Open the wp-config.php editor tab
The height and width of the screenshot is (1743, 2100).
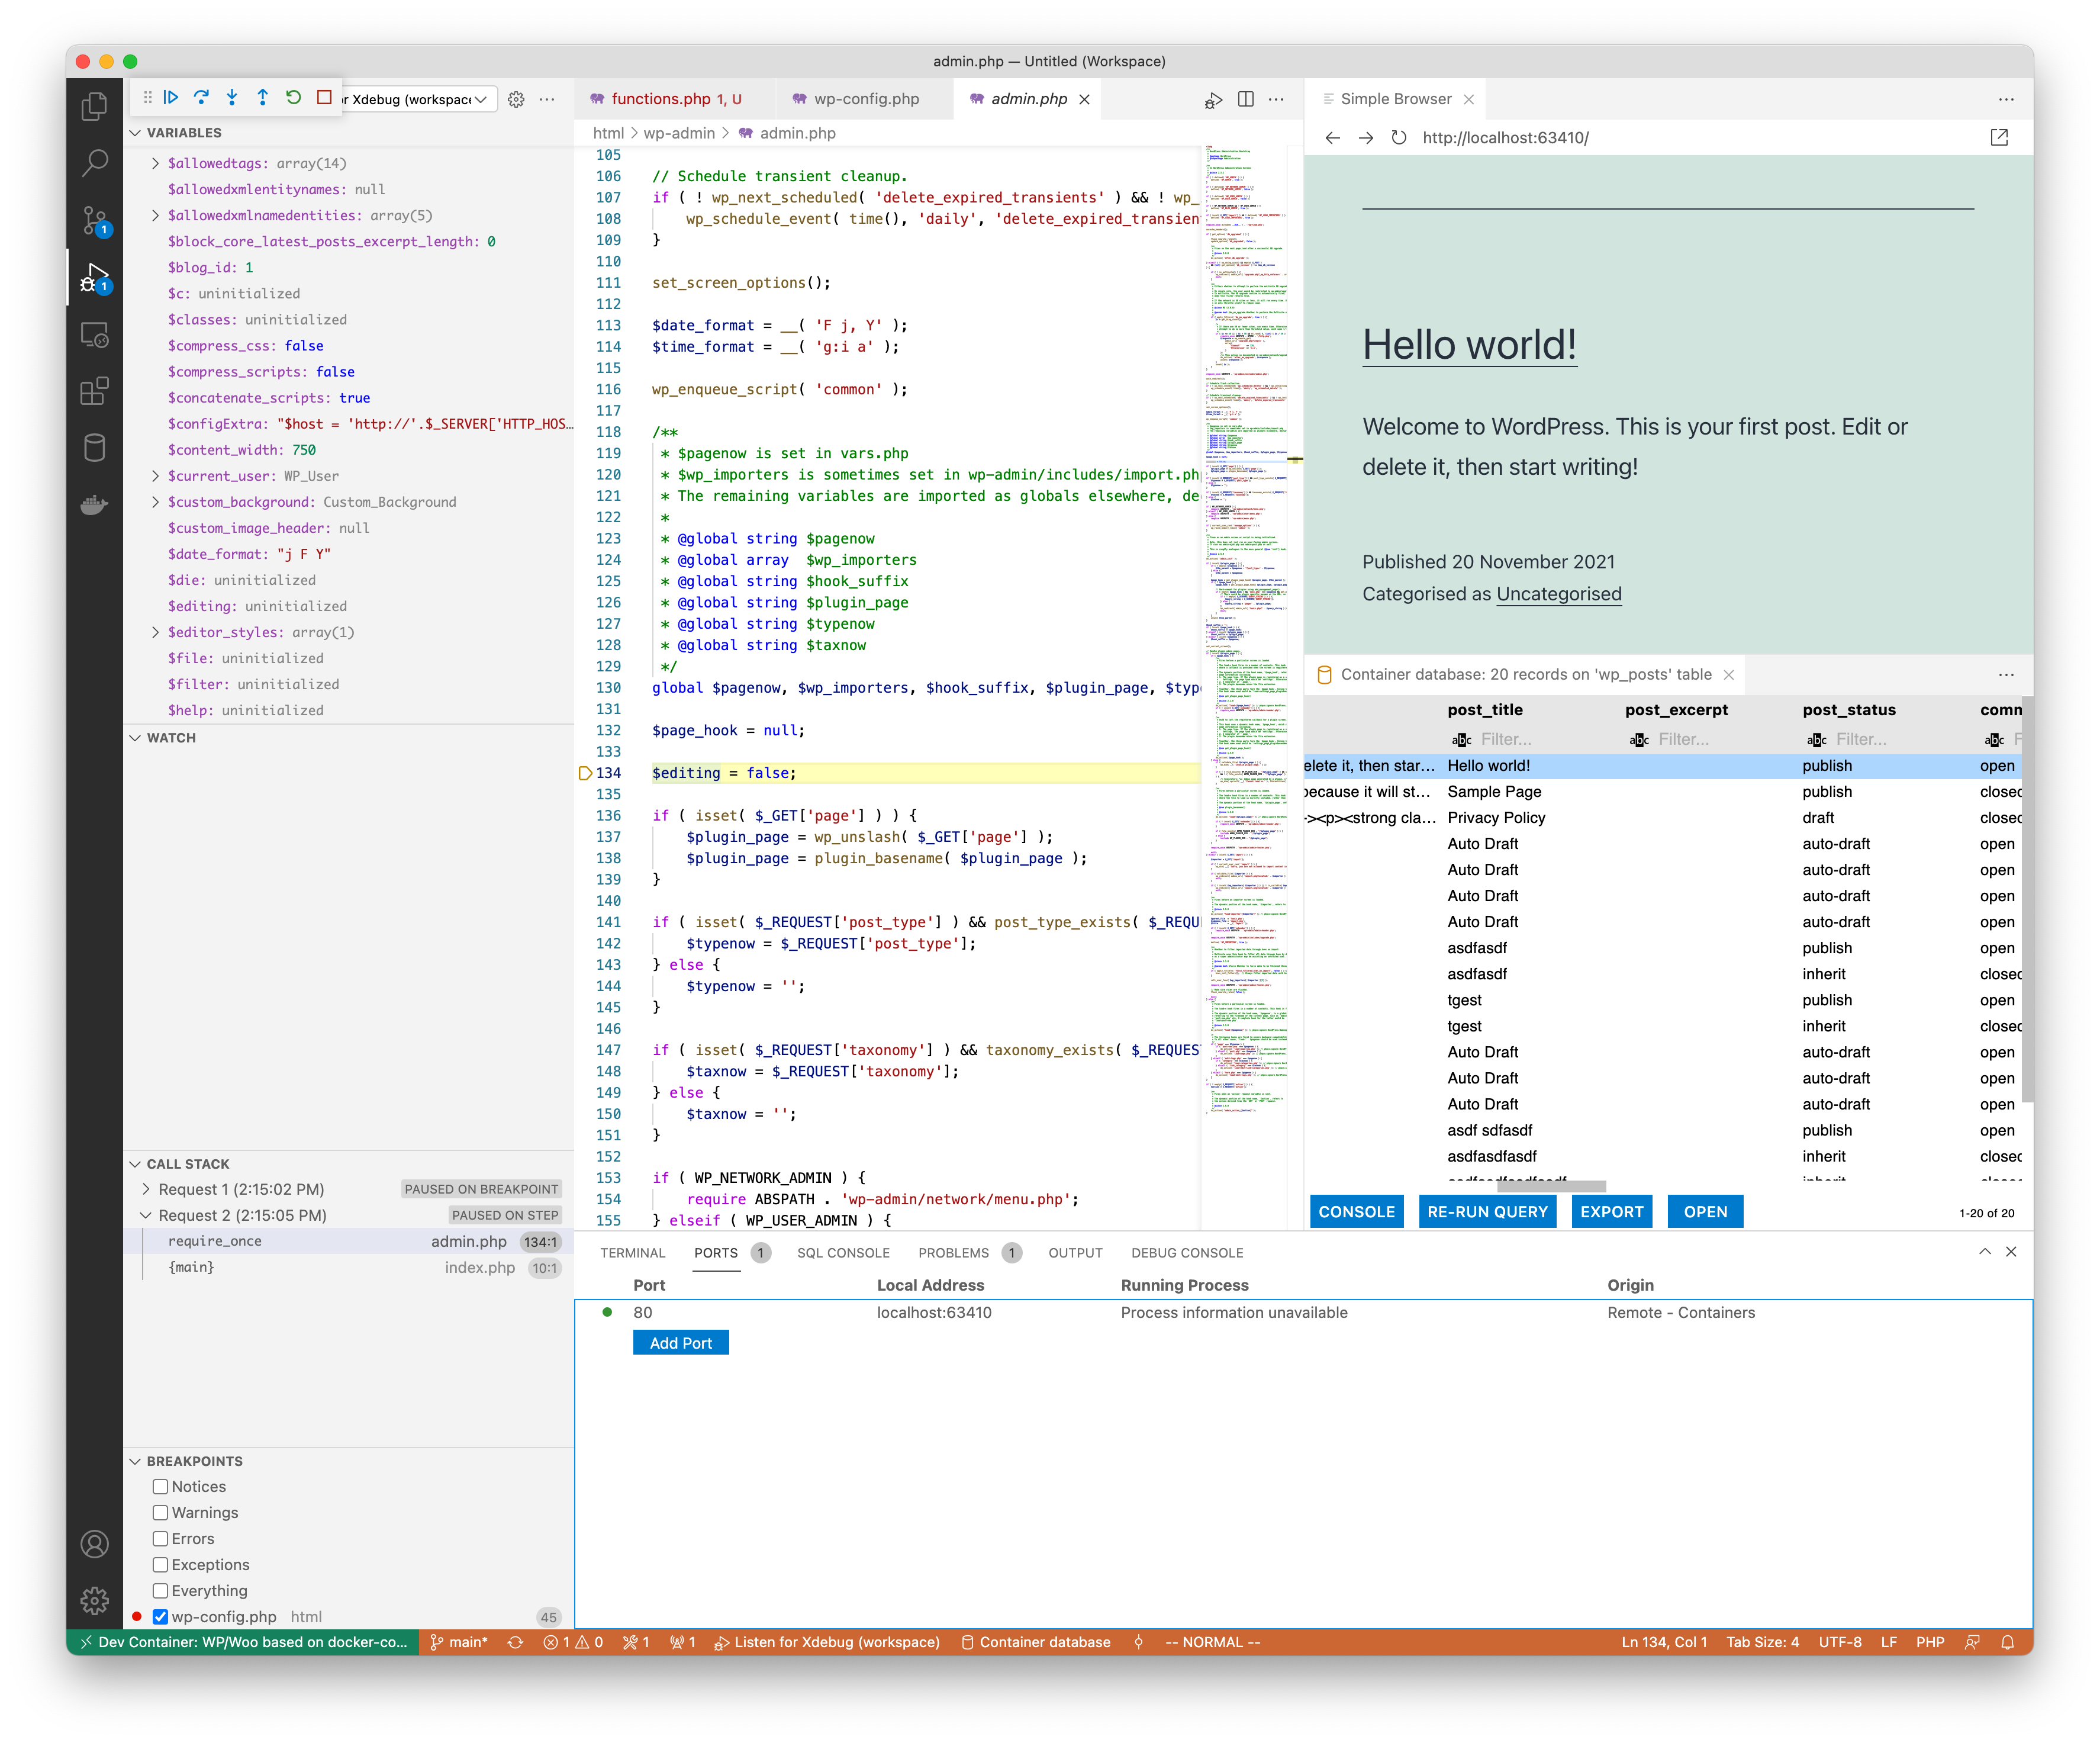pos(866,99)
